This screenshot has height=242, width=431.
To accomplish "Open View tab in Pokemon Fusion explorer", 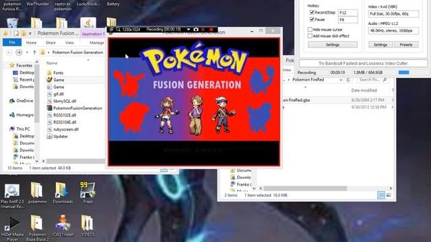I will [x=69, y=43].
